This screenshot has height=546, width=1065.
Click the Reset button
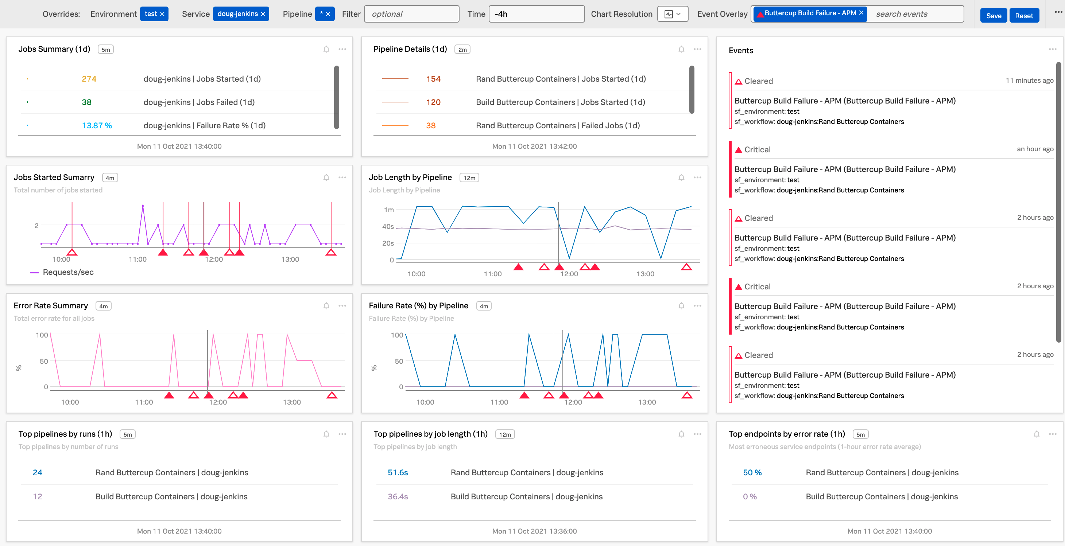1024,16
